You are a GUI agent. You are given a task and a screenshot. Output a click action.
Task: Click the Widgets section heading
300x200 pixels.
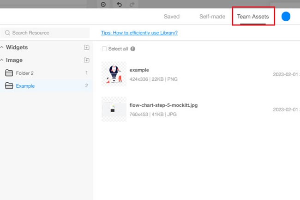click(17, 47)
